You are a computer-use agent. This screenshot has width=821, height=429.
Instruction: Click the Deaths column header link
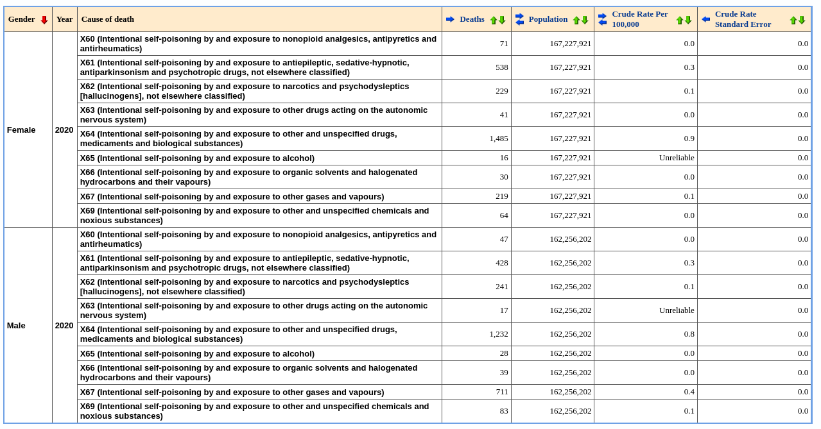point(472,19)
